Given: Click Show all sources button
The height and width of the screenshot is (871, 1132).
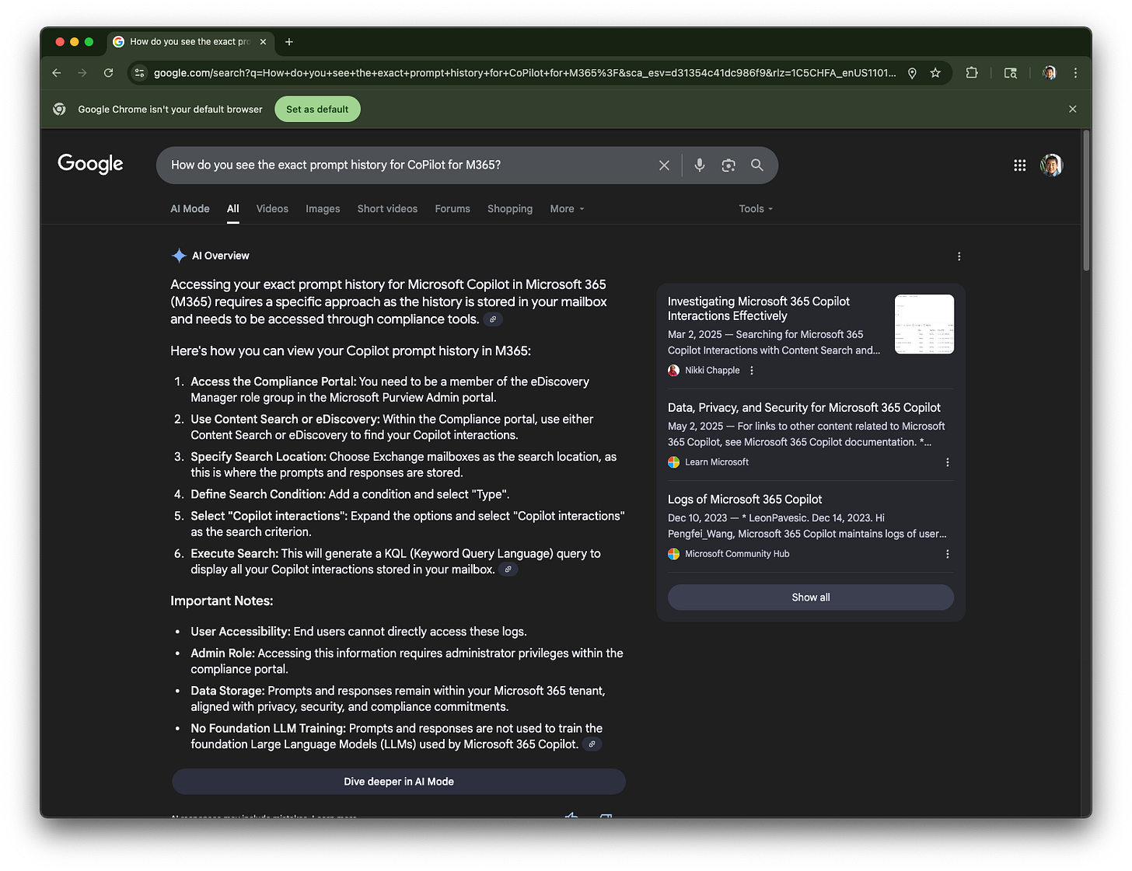Looking at the screenshot, I should click(811, 598).
